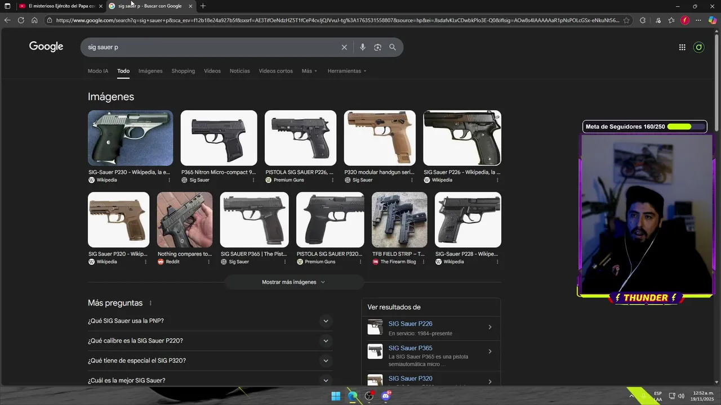This screenshot has height=405, width=721.
Task: Open the tan P320 modular handgun thumbnail
Action: pos(380,138)
